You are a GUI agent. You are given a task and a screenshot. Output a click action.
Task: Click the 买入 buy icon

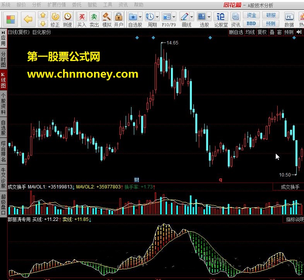(x=82, y=19)
